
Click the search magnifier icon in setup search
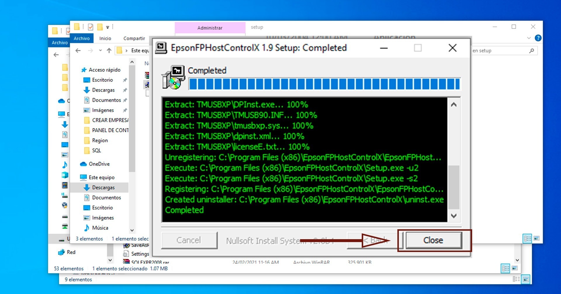pyautogui.click(x=531, y=51)
